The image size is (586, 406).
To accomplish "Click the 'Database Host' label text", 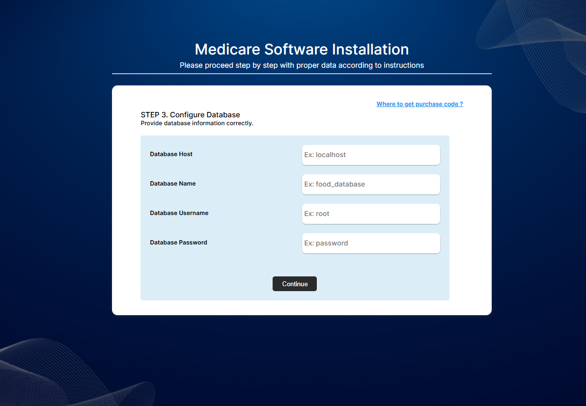I will 171,154.
